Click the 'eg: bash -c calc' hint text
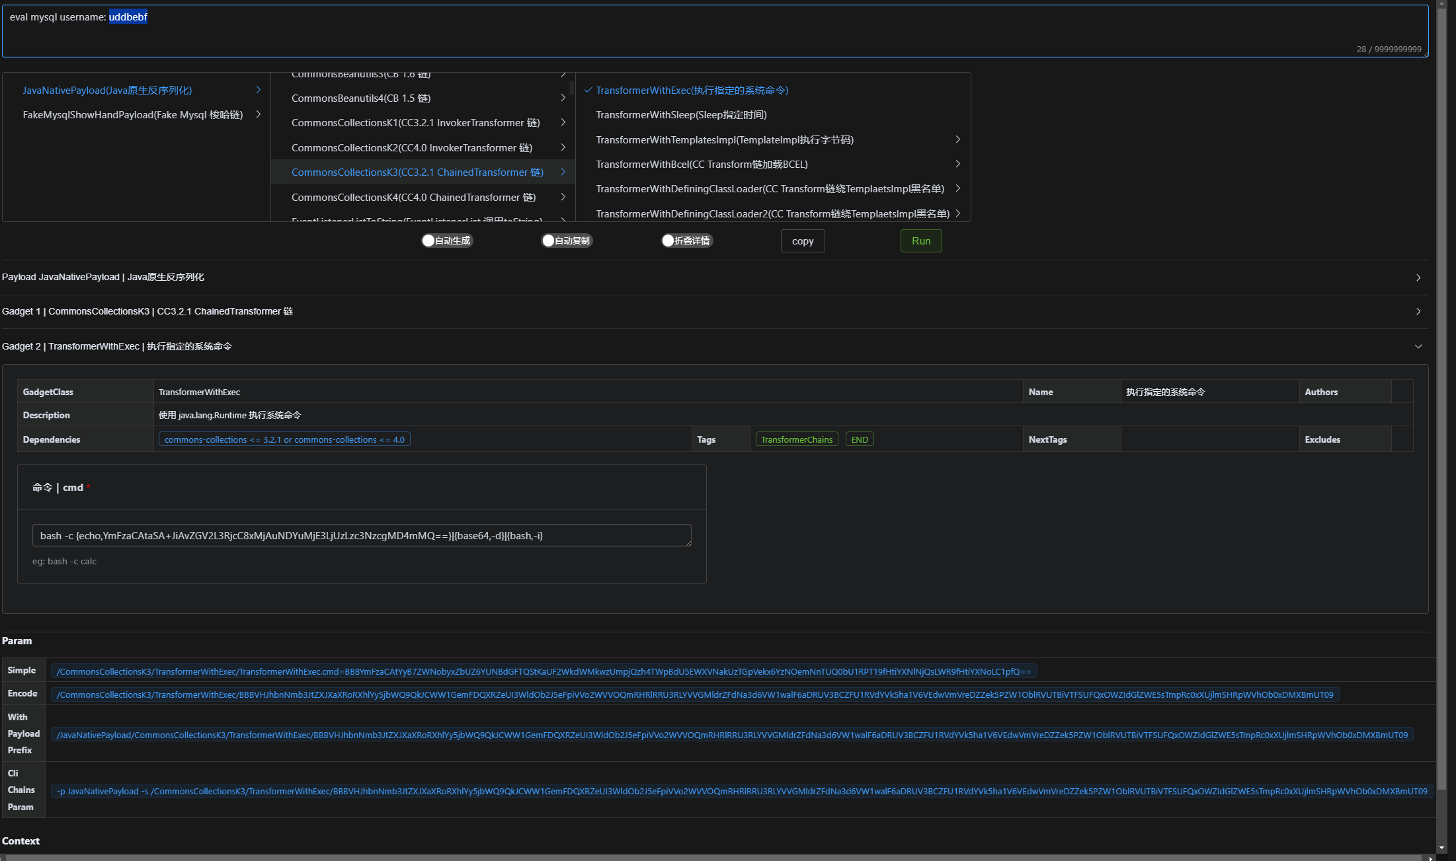Image resolution: width=1456 pixels, height=861 pixels. pos(64,561)
